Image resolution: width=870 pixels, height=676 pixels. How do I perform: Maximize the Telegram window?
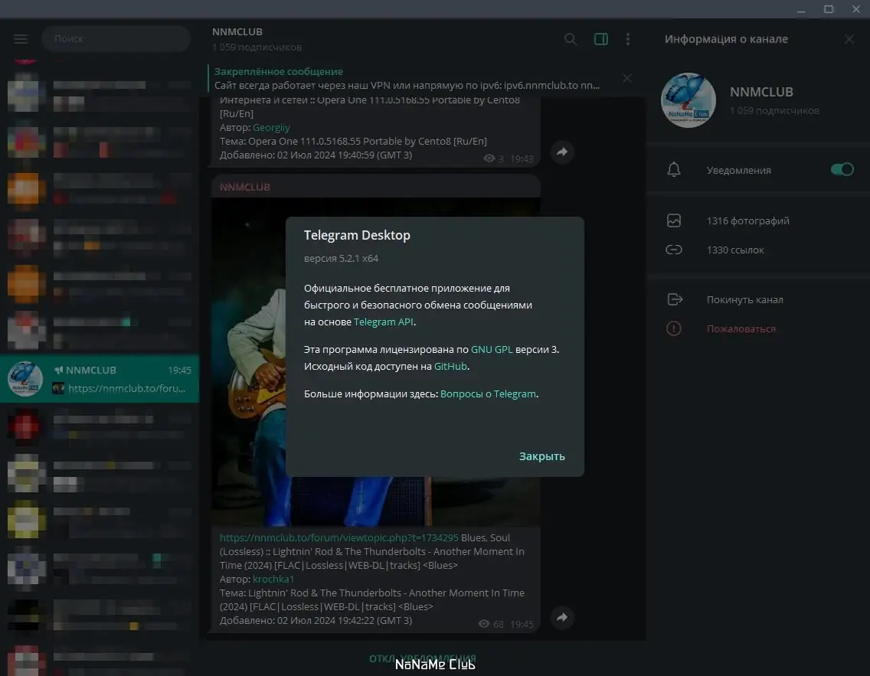[x=829, y=9]
